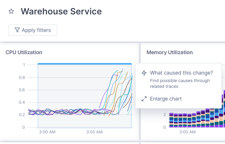
Task: Click the 3:00 AM label under Memory chart
Action: [187, 132]
